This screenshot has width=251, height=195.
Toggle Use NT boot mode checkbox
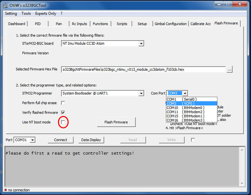pos(63,122)
